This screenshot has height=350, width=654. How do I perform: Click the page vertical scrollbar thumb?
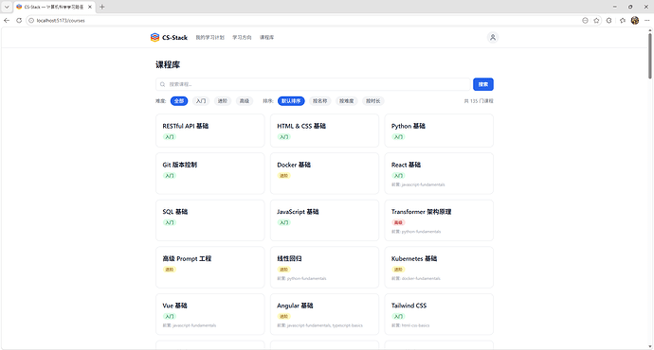(x=650, y=56)
